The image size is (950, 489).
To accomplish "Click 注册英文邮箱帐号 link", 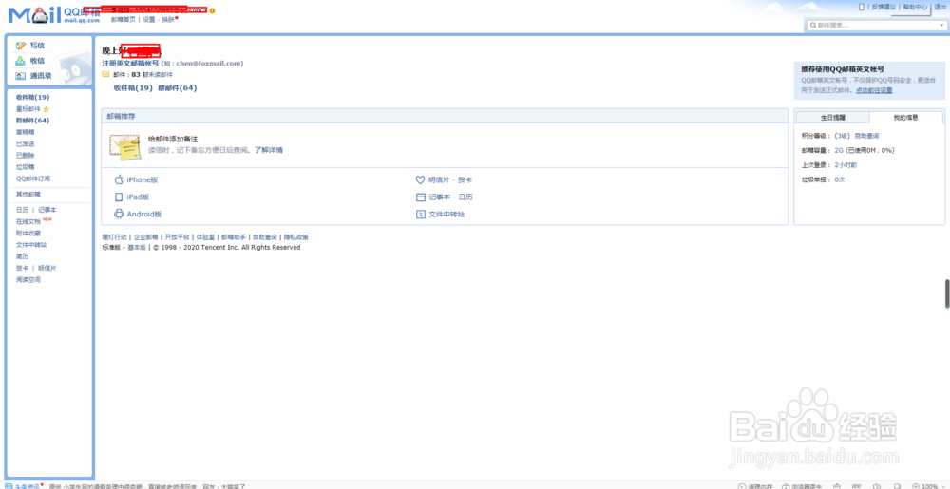I will [x=130, y=63].
